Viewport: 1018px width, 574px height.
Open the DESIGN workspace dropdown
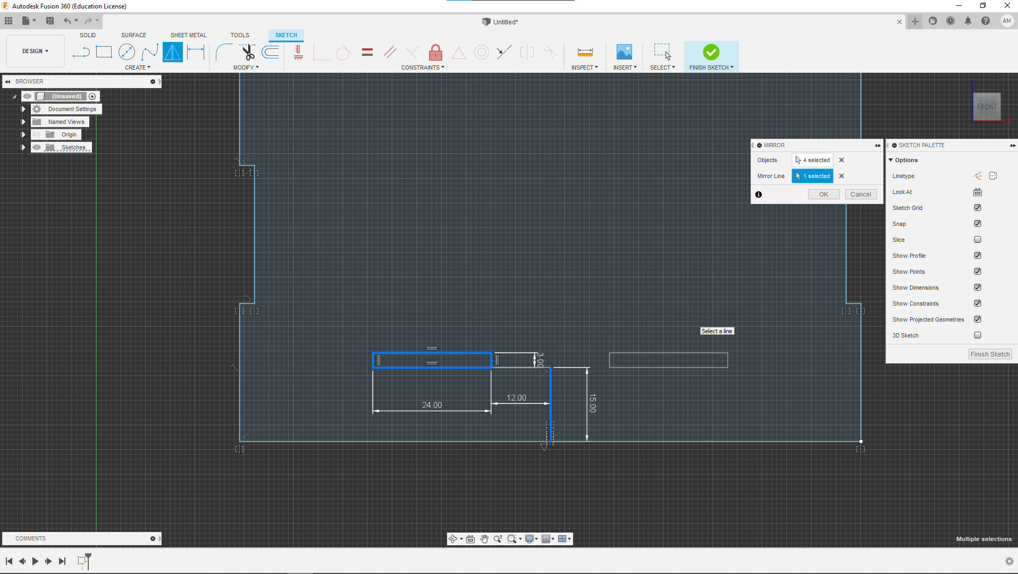click(35, 51)
